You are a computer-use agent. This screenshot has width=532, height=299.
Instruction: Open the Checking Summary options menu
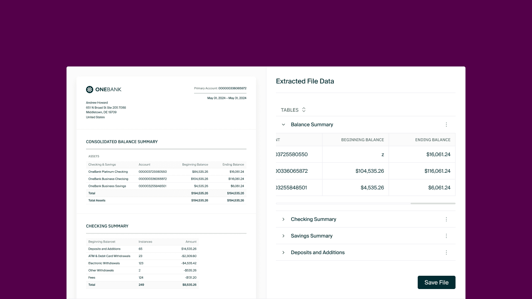(x=446, y=219)
